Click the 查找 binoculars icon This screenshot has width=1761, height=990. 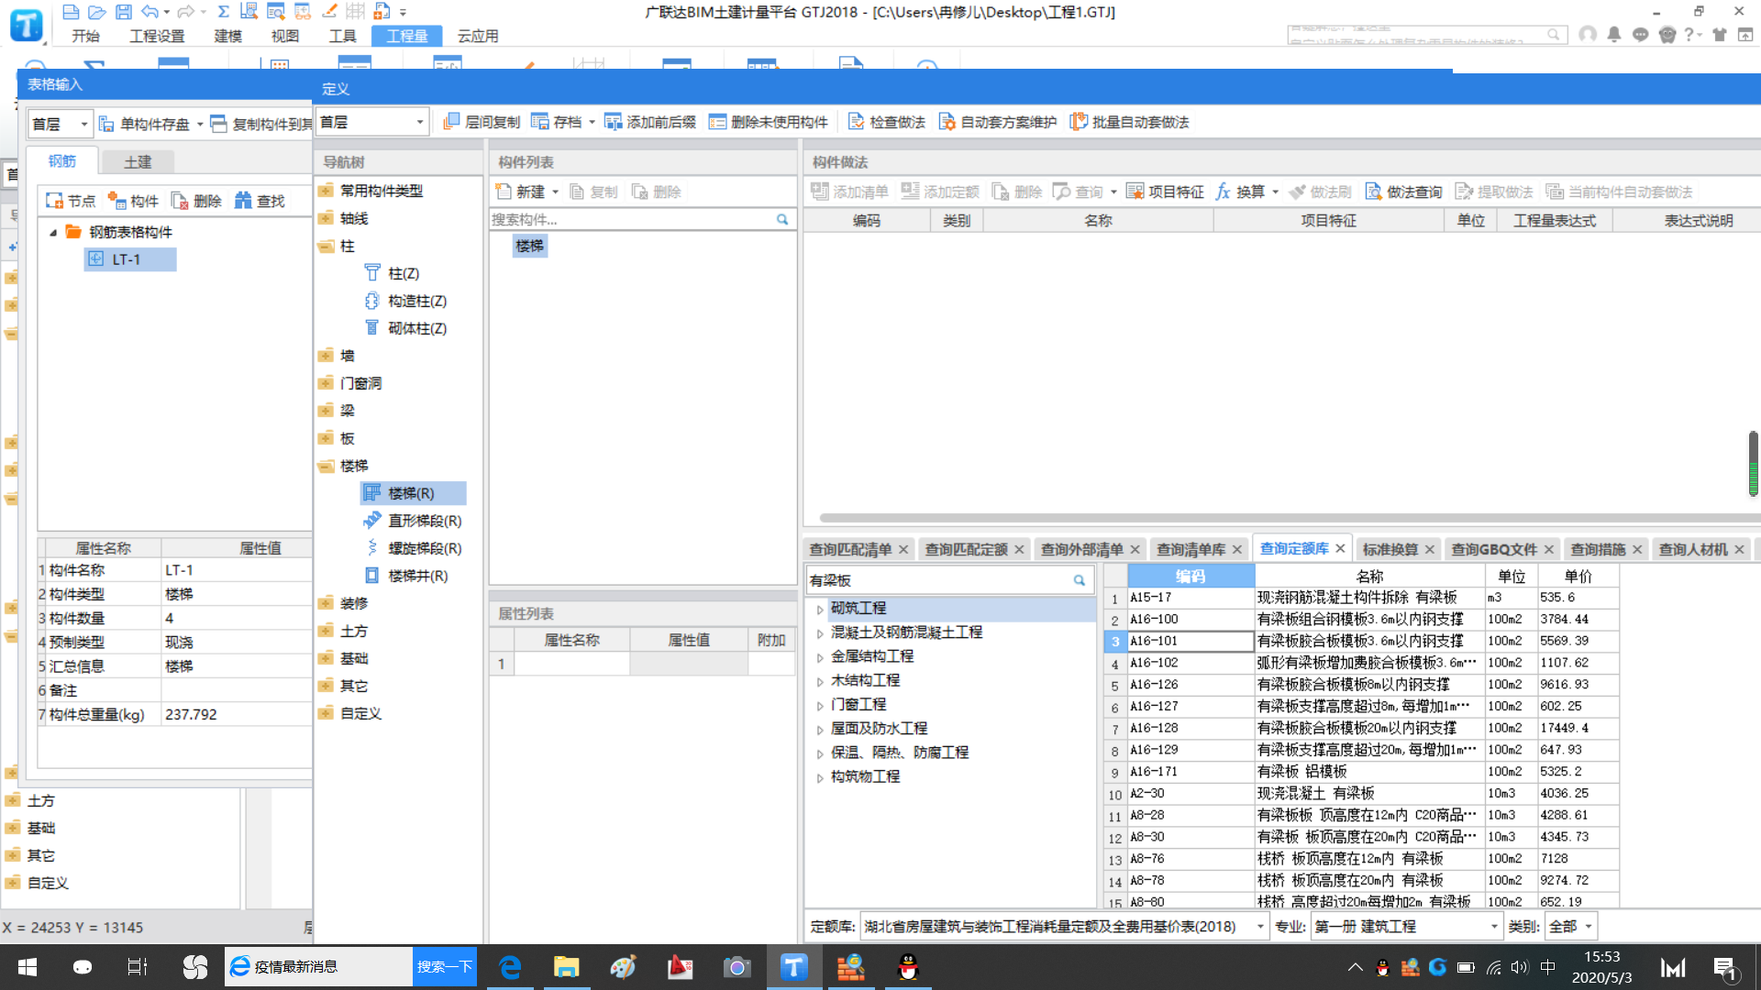243,201
